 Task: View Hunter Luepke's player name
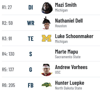(x=69, y=83)
